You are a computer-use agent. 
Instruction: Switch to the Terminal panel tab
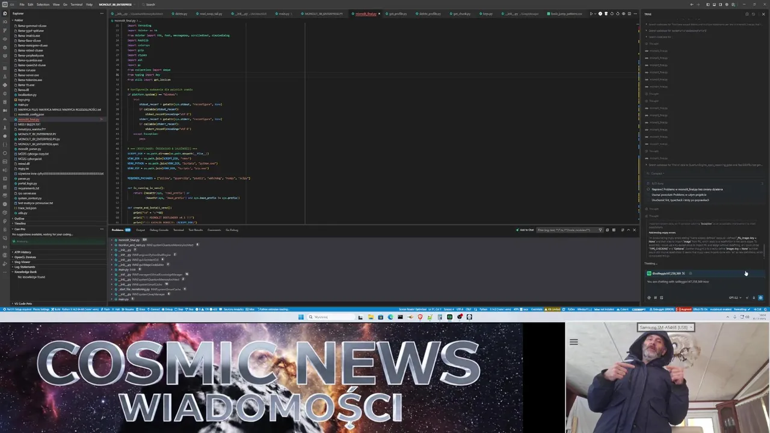point(179,230)
